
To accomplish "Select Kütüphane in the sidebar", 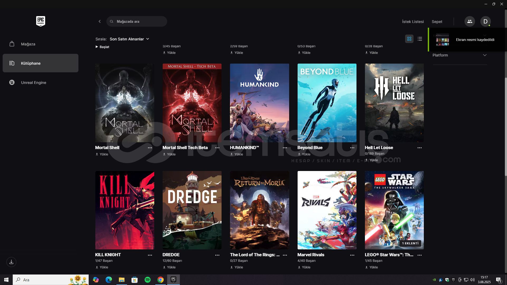I will [40, 63].
